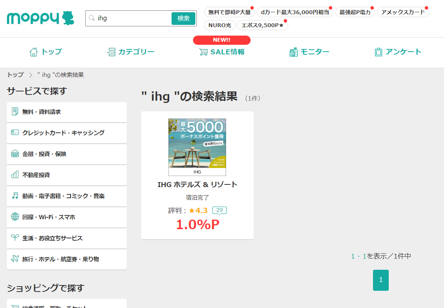This screenshot has width=444, height=308.
Task: Click the 検索 search button
Action: tap(183, 18)
